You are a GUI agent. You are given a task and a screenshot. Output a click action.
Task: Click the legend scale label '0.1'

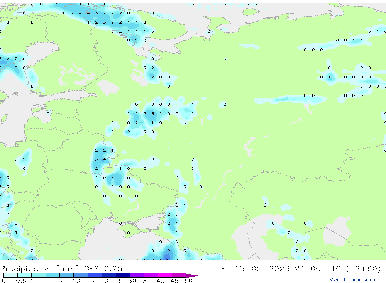[7, 281]
